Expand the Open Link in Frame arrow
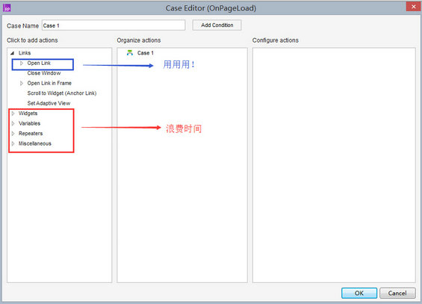 click(22, 84)
